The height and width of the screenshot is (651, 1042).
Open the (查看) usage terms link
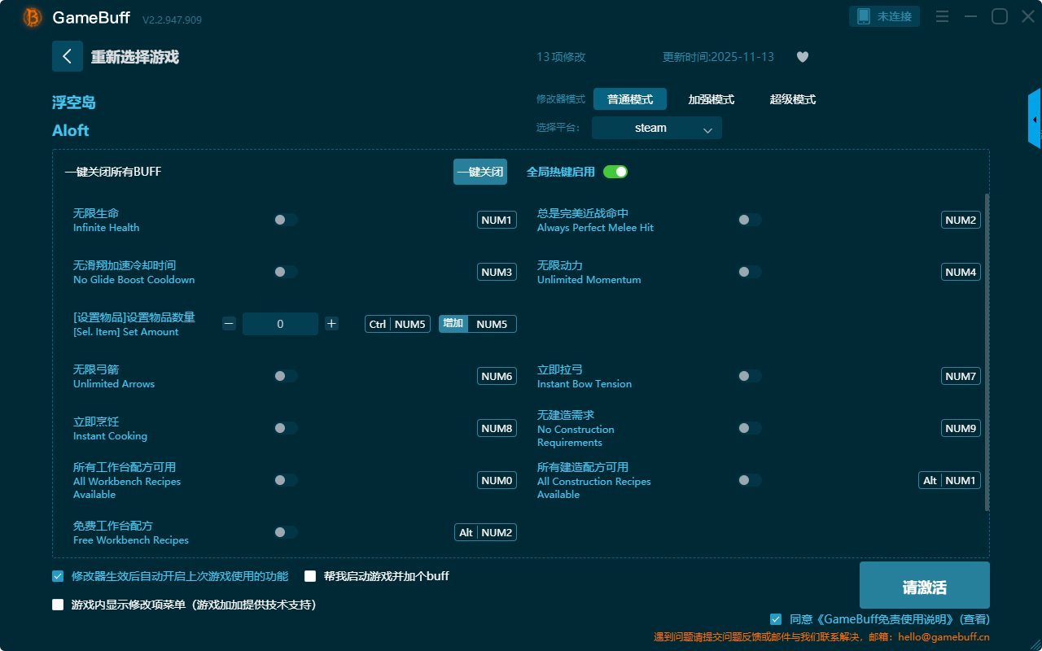(974, 619)
